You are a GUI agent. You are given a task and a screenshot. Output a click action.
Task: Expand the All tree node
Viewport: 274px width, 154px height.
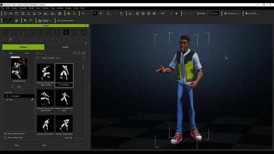(5, 92)
